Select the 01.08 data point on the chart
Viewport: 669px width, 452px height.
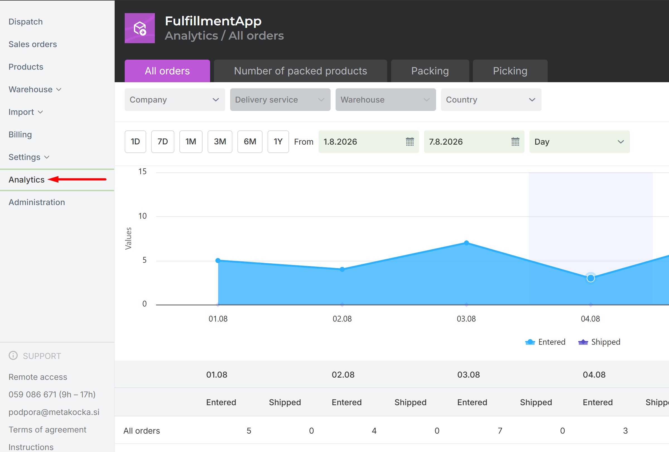click(218, 261)
